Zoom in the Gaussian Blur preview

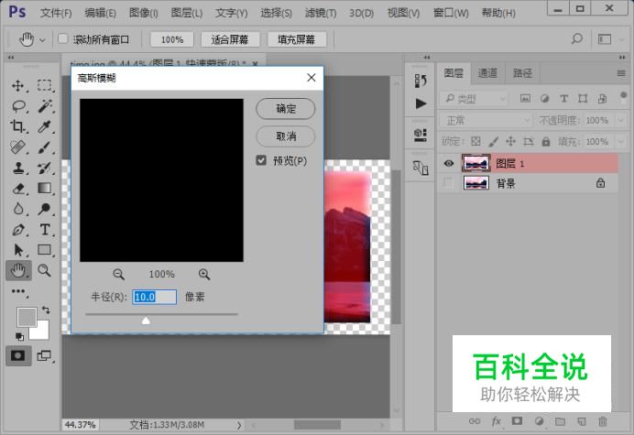(204, 274)
